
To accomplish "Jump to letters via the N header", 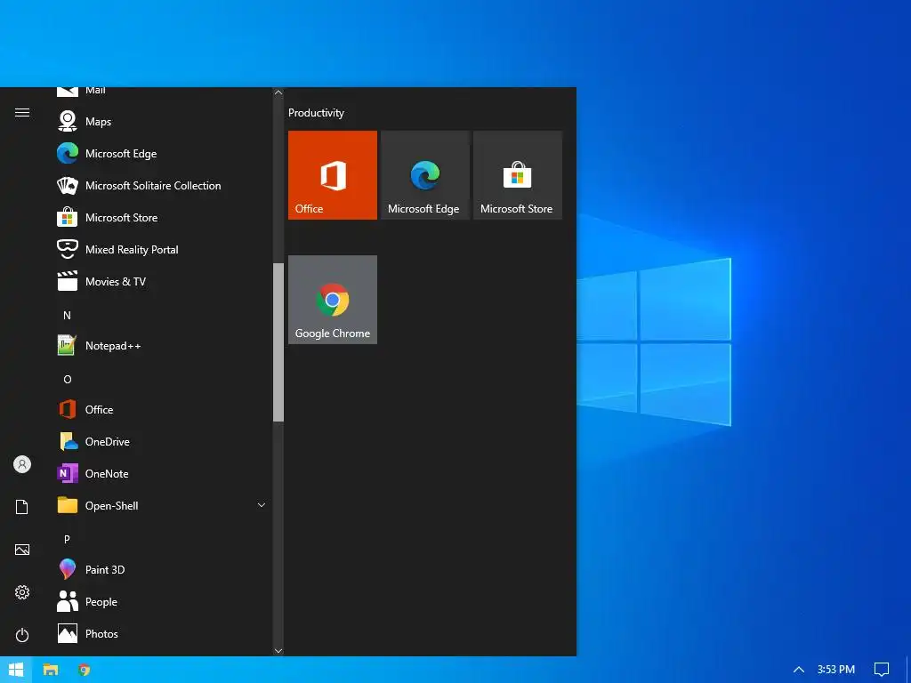I will tap(67, 316).
